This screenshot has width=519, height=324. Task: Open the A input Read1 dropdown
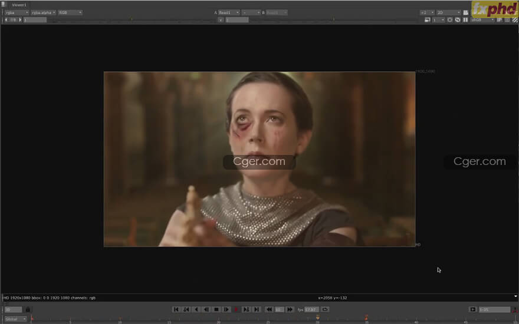[x=229, y=12]
